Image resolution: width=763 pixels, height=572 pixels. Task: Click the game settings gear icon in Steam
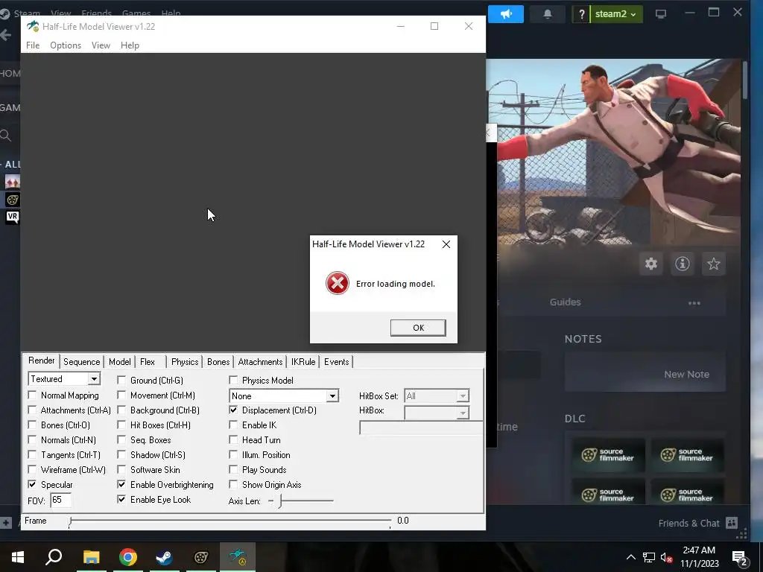pyautogui.click(x=651, y=264)
